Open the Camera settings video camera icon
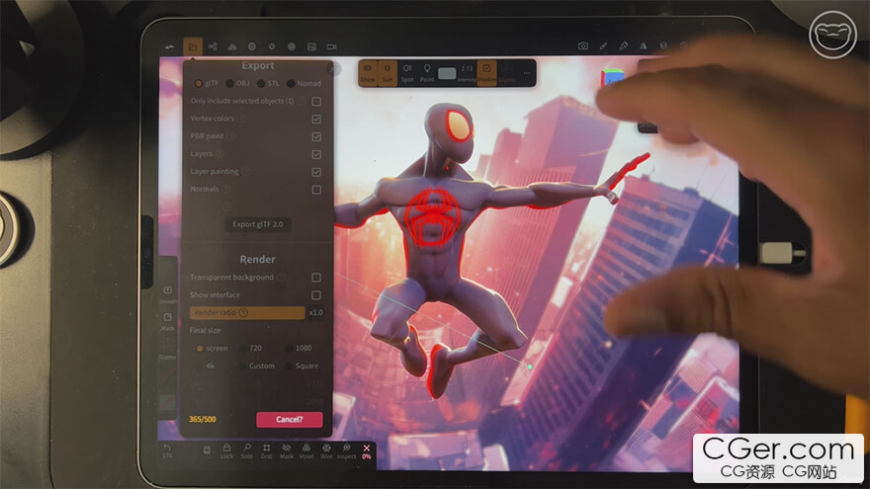Screen dimensions: 870x489 click(332, 47)
